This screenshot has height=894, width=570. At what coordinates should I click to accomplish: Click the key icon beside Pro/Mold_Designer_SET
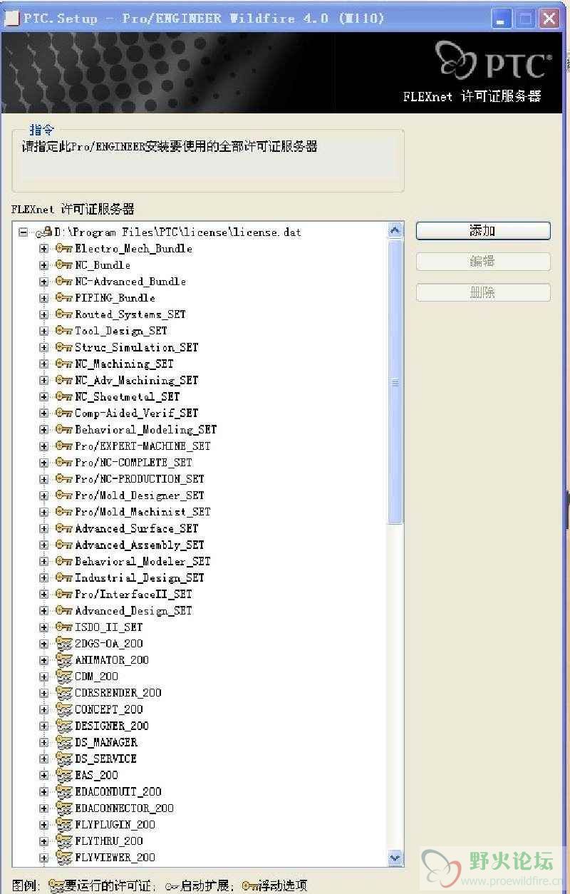tap(64, 495)
